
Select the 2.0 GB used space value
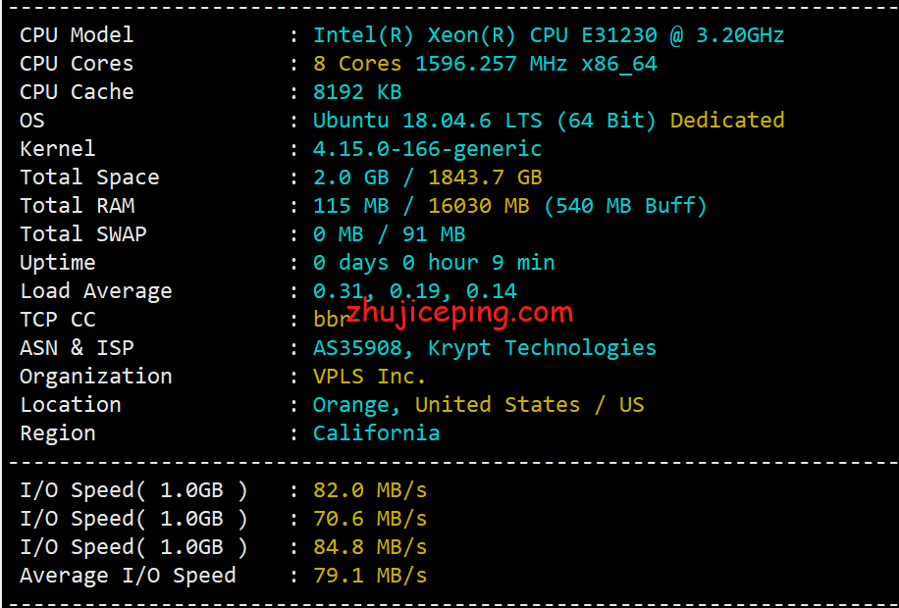pos(351,177)
